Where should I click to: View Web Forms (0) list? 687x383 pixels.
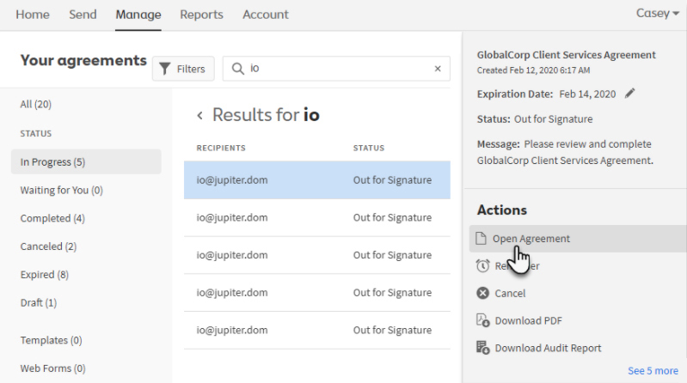[x=52, y=368]
